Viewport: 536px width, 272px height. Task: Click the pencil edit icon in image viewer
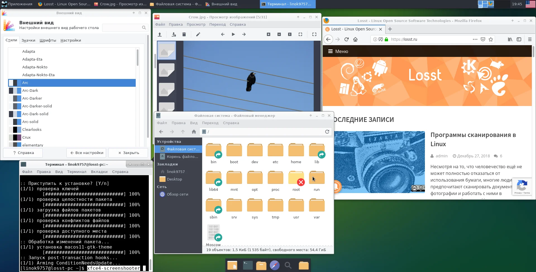click(x=198, y=34)
